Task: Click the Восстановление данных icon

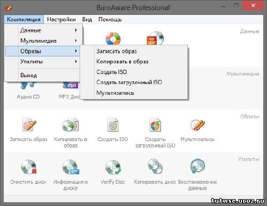Action: (x=198, y=166)
